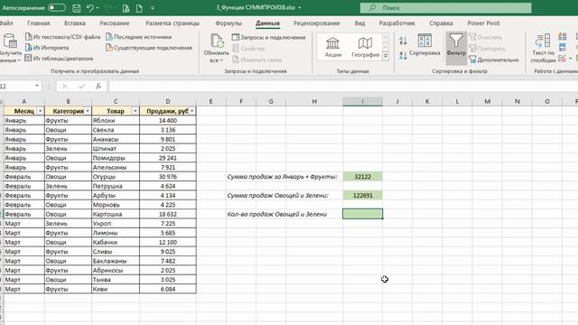Open the Файл menu tab
Viewport: 578px width, 325px height.
pyautogui.click(x=6, y=23)
